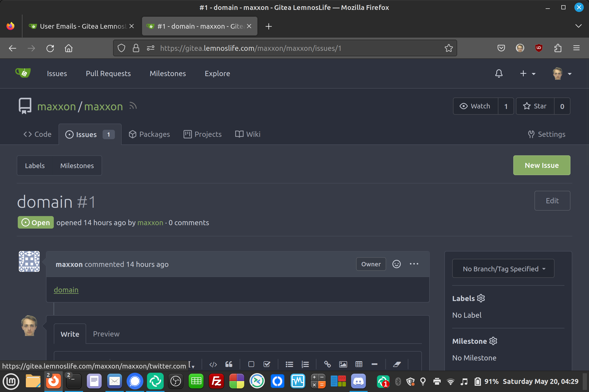Add an emoji reaction to maxxon's comment

tap(396, 264)
